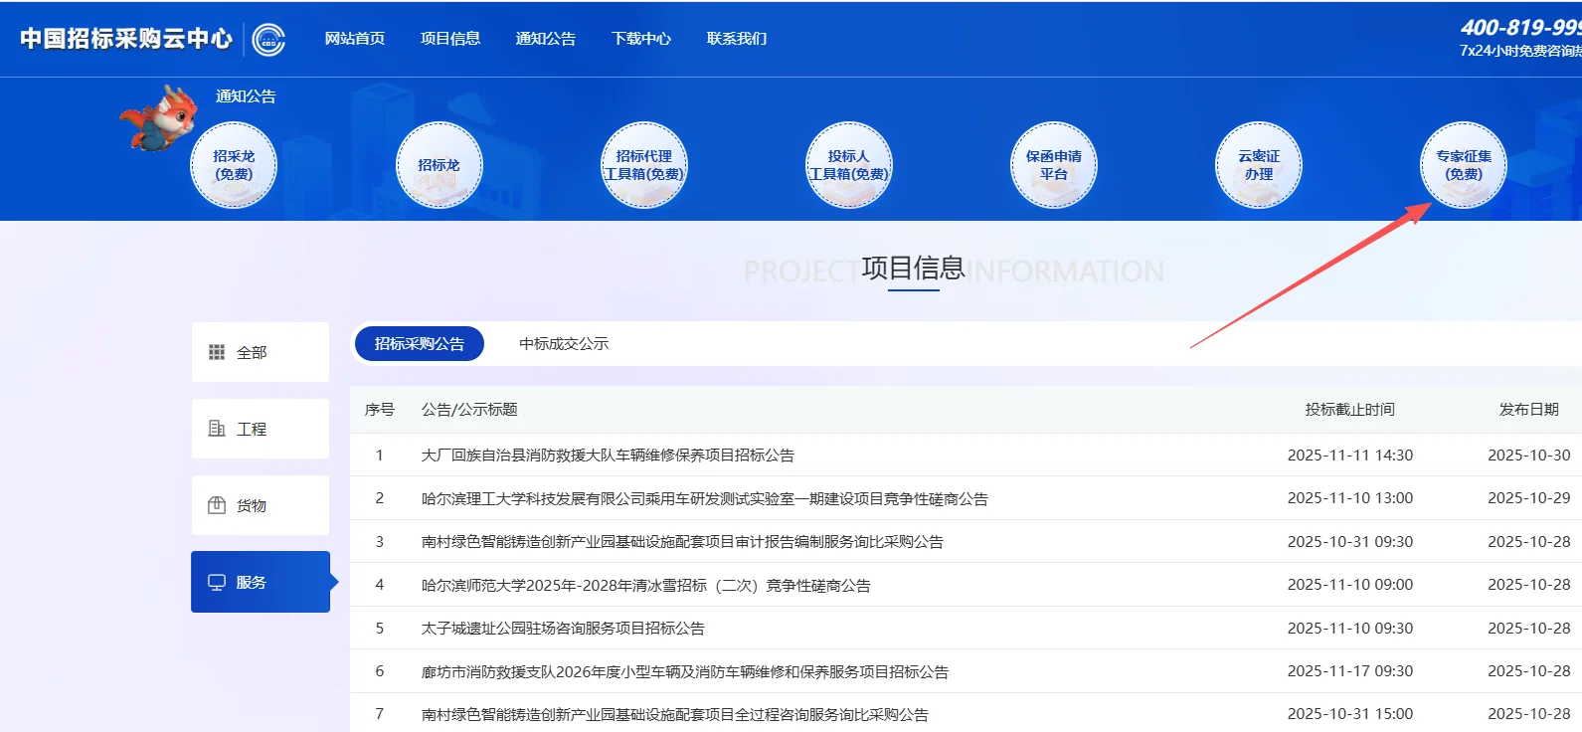Screen dimensions: 1582x732
Task: Click the grid icon beside 全部
Action: 217,352
